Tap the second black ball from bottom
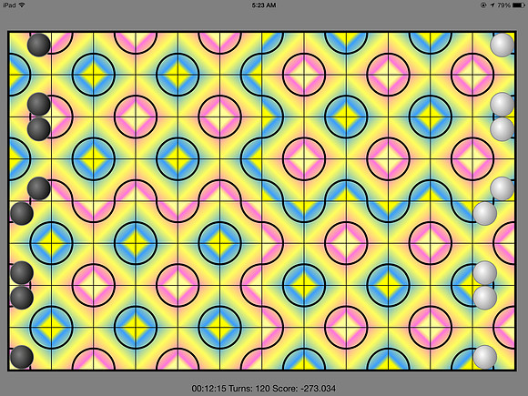 click(22, 298)
